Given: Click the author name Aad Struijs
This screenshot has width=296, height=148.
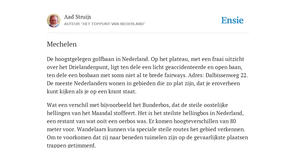Looking at the screenshot, I should (x=77, y=17).
